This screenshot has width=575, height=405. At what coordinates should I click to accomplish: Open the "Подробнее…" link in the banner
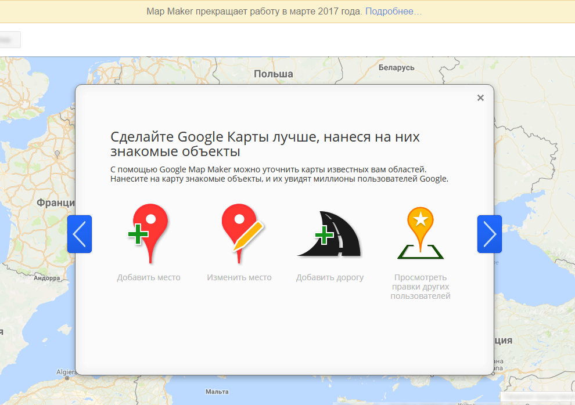tap(393, 12)
